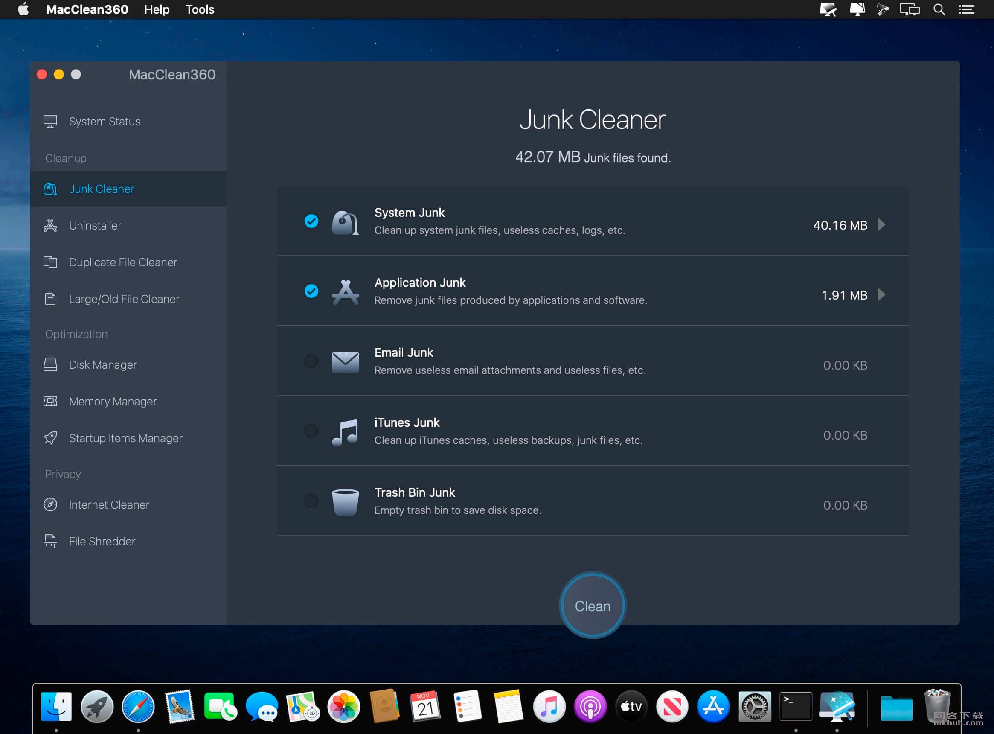Open the Uninstaller tool
This screenshot has height=734, width=994.
[128, 226]
